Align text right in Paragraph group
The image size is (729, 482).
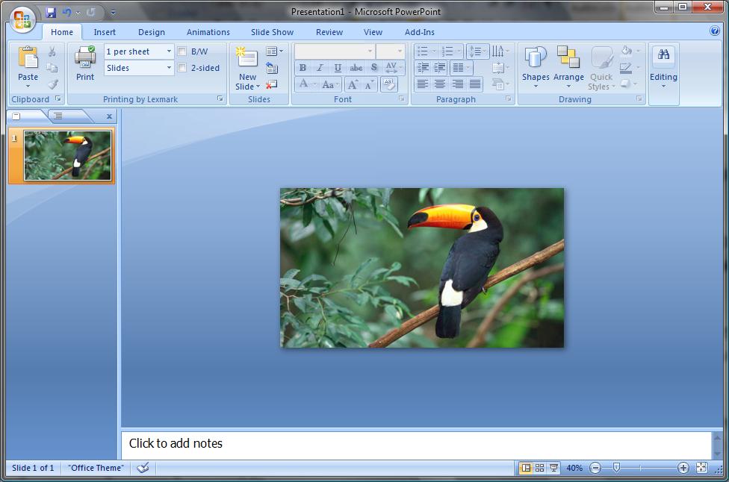click(457, 84)
